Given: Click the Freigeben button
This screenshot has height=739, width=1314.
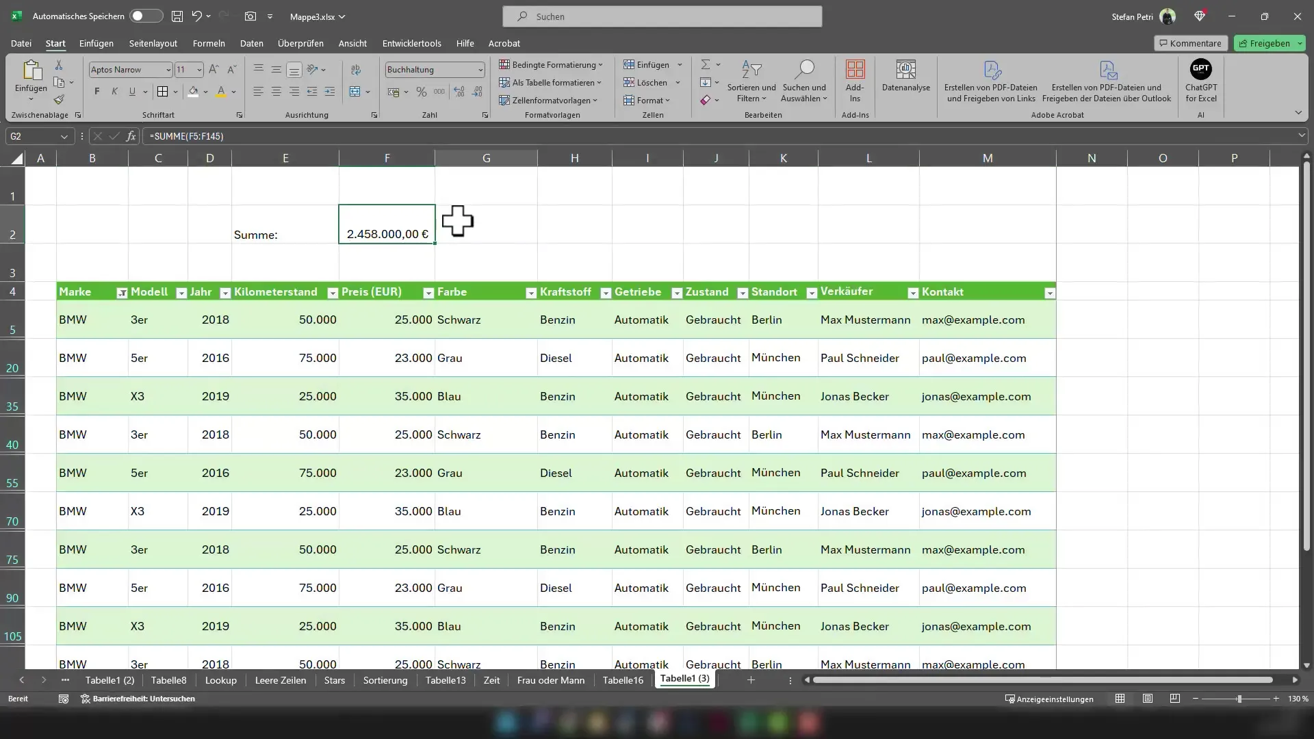Looking at the screenshot, I should 1265,42.
